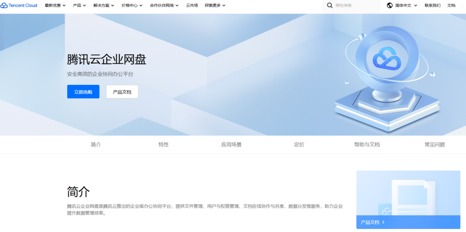Screen dimensions: 466x232
Task: Open 文档 in the top bar
Action: (x=451, y=5)
